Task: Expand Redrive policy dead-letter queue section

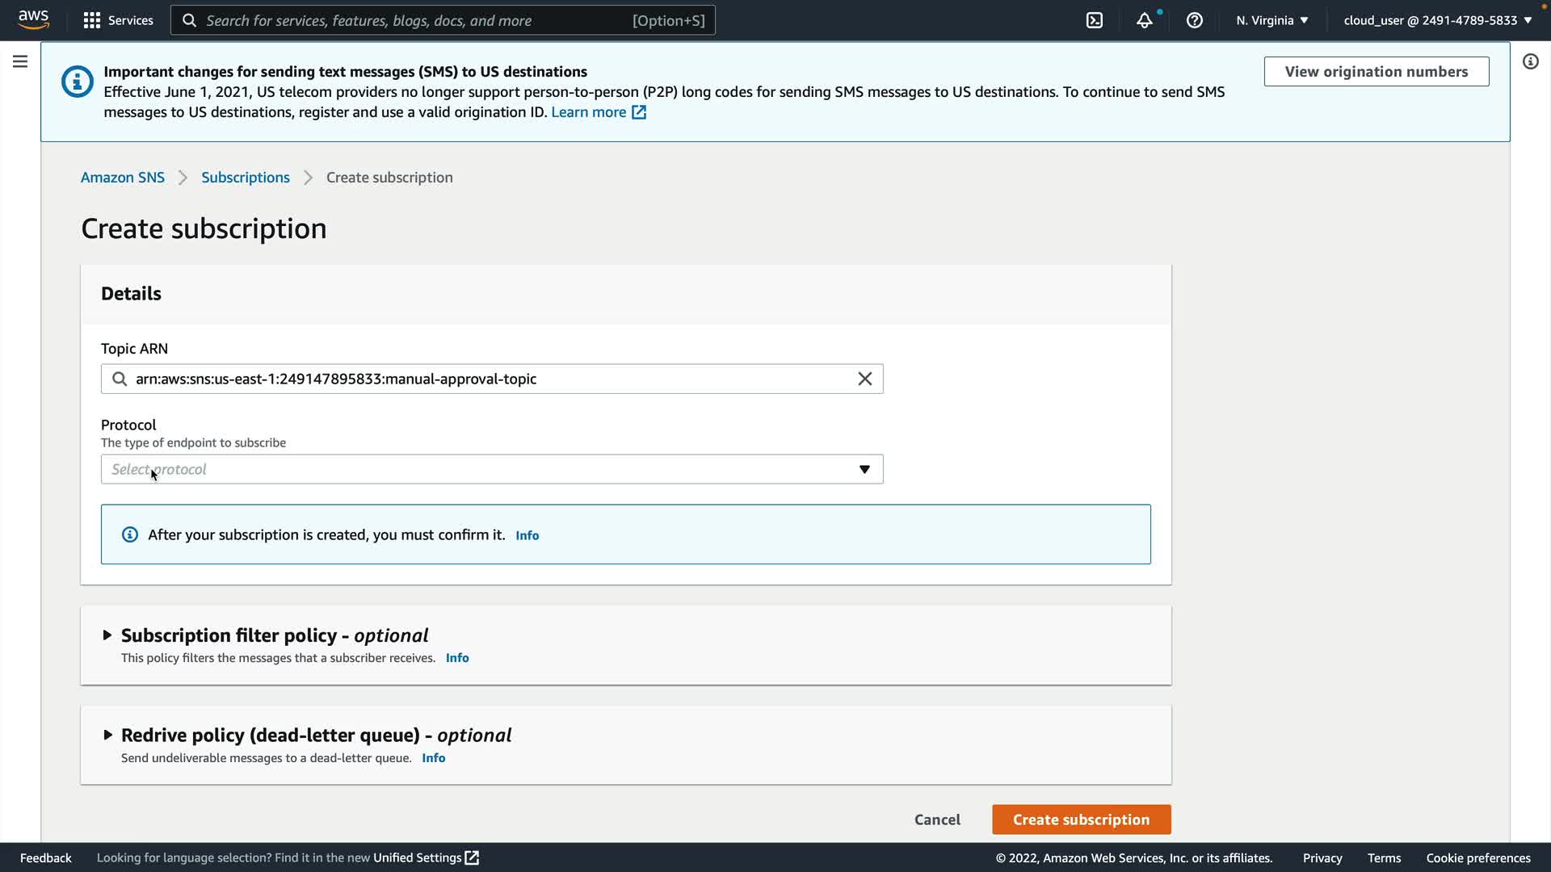Action: click(x=107, y=735)
